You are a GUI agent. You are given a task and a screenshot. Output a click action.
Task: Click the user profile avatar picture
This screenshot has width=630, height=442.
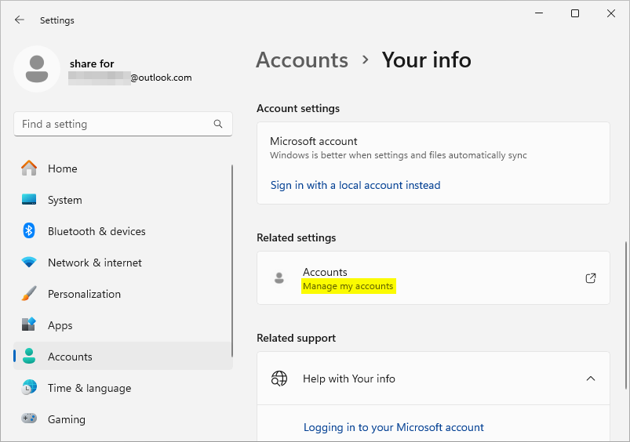pos(37,69)
